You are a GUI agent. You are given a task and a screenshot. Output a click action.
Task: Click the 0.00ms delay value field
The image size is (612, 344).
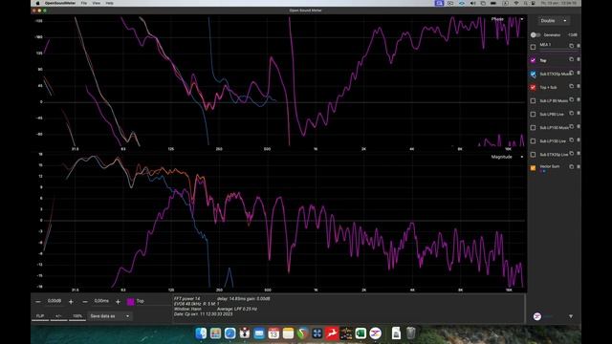pyautogui.click(x=101, y=301)
